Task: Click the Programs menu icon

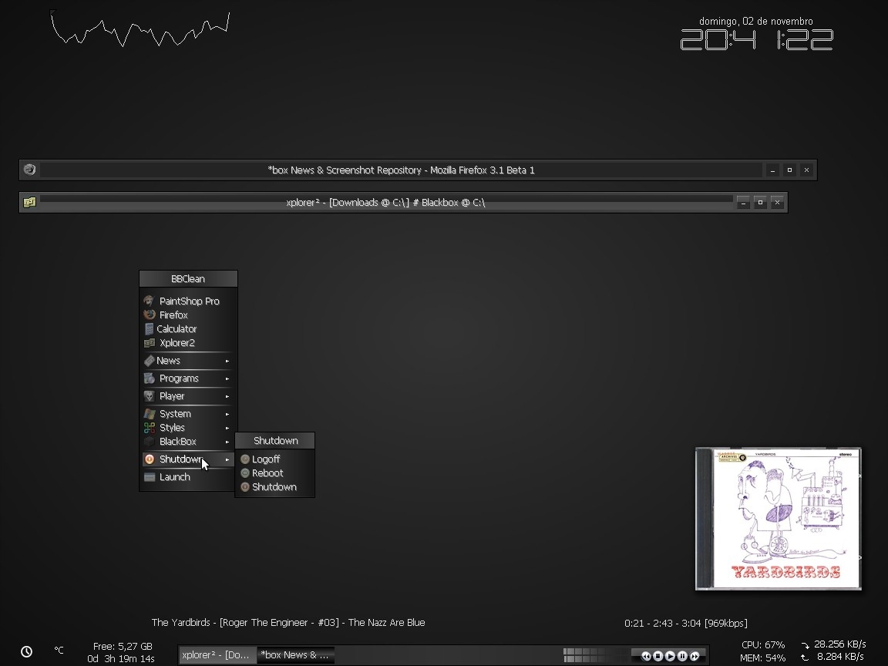Action: click(150, 378)
